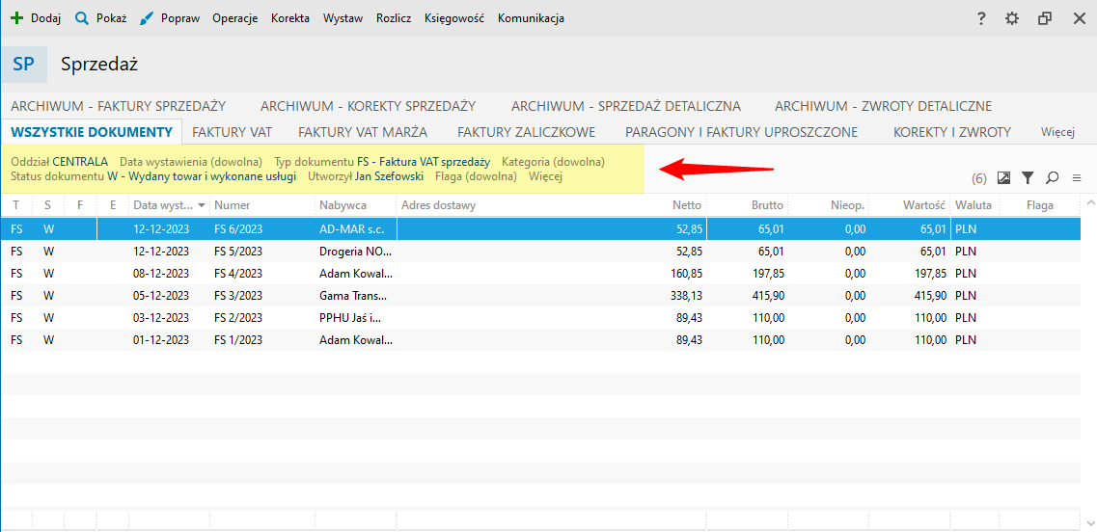
Task: Sort by the Data wyst. column header
Action: (169, 205)
